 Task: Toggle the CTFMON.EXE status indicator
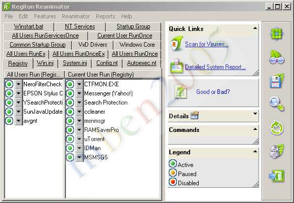coord(70,84)
